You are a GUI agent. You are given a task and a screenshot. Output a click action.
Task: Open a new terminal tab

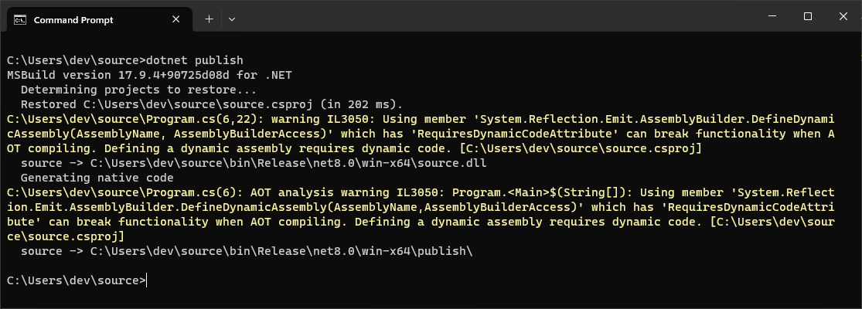tap(209, 19)
